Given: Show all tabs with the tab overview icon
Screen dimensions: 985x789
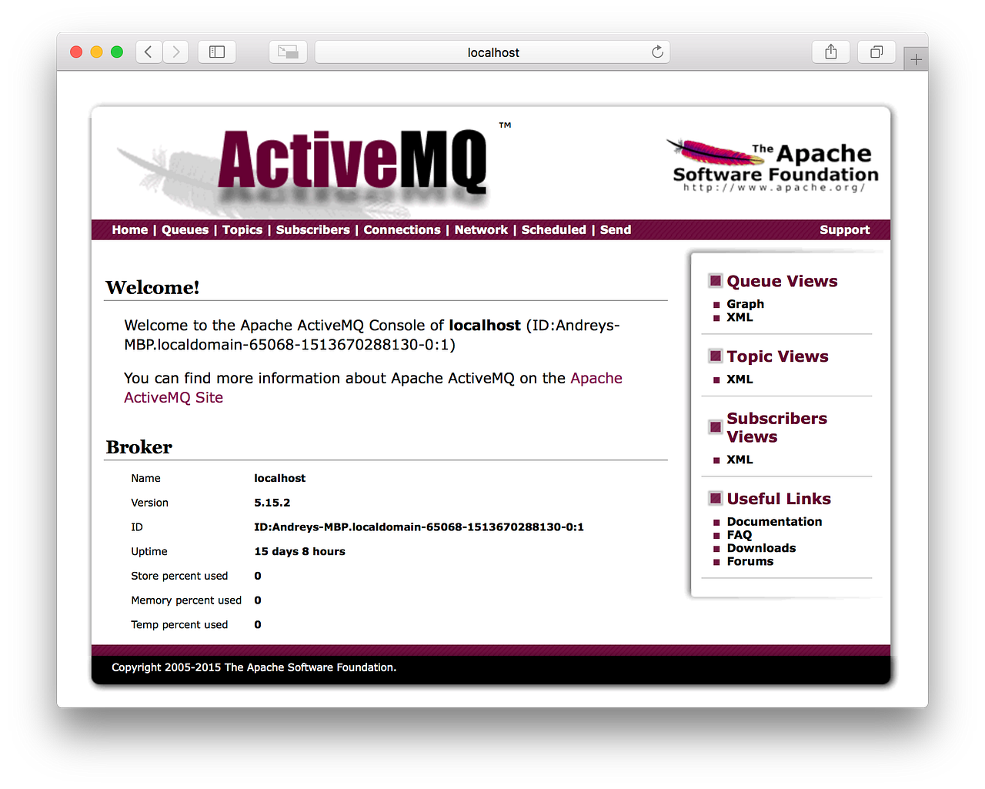Looking at the screenshot, I should coord(876,52).
